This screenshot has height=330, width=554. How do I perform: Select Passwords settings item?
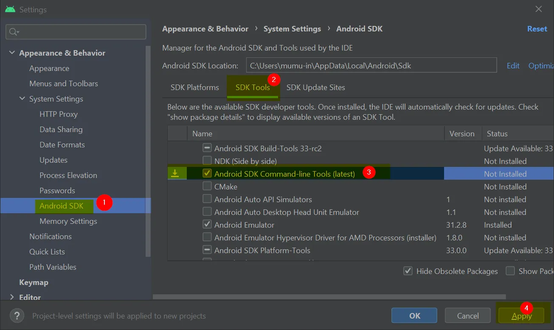(x=57, y=191)
